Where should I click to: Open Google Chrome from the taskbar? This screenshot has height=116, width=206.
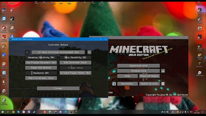coord(13,112)
